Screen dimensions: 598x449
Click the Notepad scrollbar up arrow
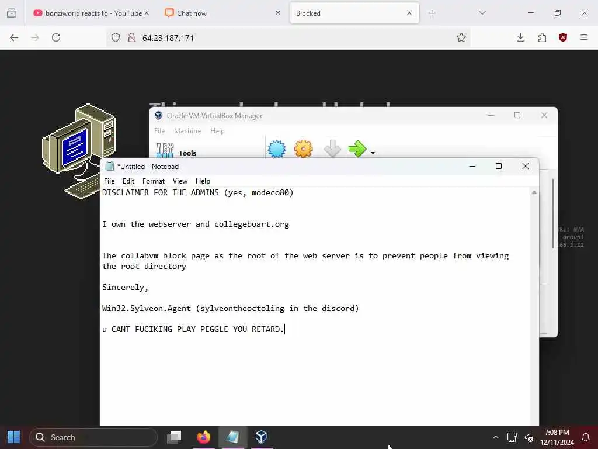pyautogui.click(x=534, y=193)
